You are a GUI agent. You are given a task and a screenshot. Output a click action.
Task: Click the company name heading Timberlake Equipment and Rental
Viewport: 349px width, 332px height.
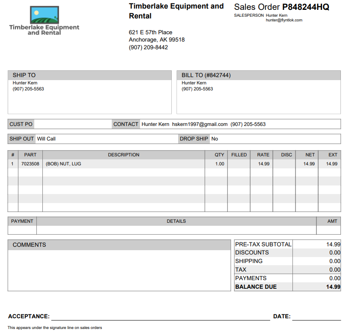coord(176,11)
